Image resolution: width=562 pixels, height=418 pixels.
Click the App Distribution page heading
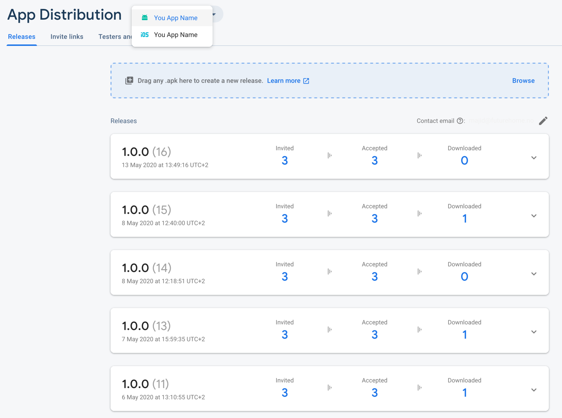(x=64, y=15)
